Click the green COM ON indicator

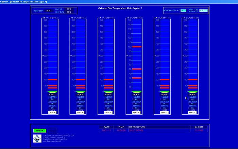pyautogui.click(x=39, y=130)
